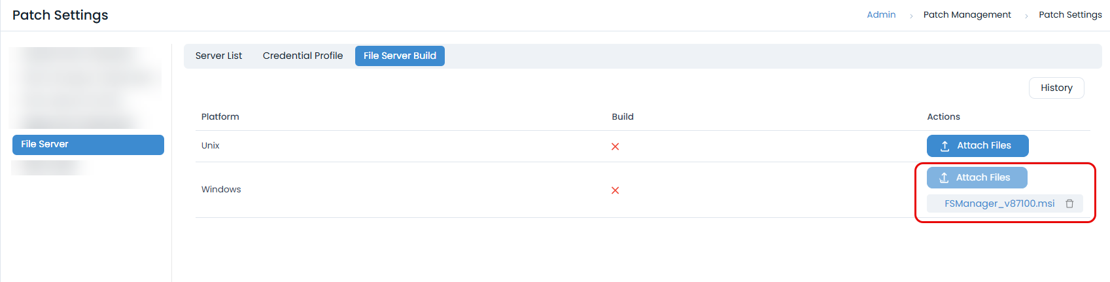This screenshot has width=1110, height=282.
Task: Delete the attached FSManager_v87100.msi file
Action: pos(1069,203)
